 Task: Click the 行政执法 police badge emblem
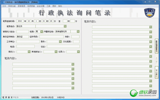[150, 13]
